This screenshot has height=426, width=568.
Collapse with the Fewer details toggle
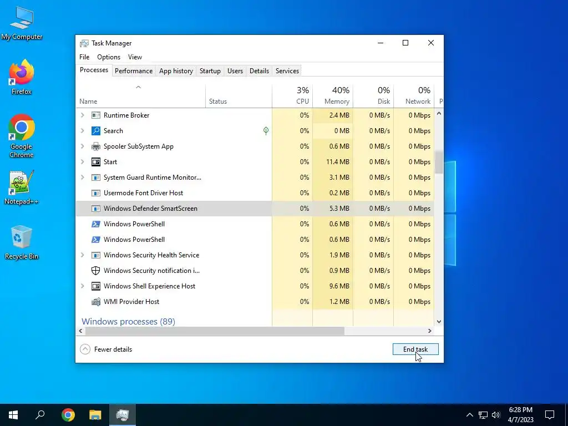(x=106, y=349)
